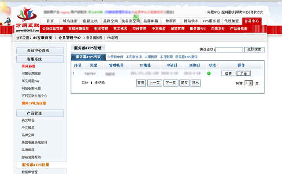Select 服务器&VPS租用 in the sidebar
The width and height of the screenshot is (282, 174).
(36, 165)
